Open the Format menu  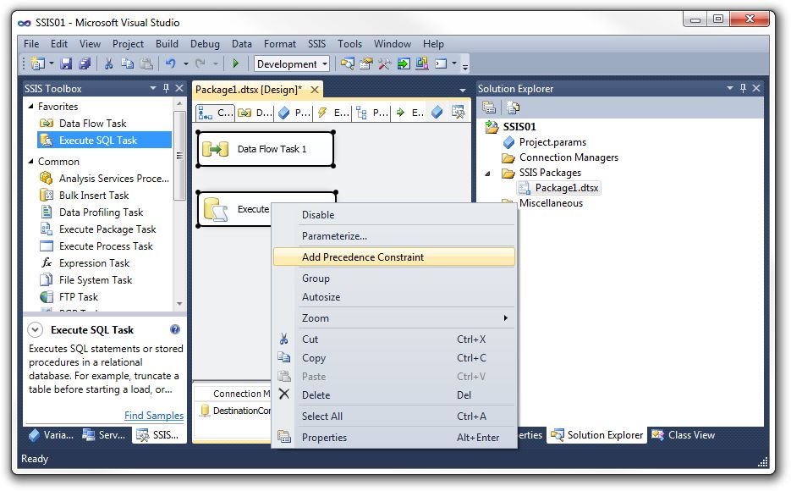click(x=280, y=44)
